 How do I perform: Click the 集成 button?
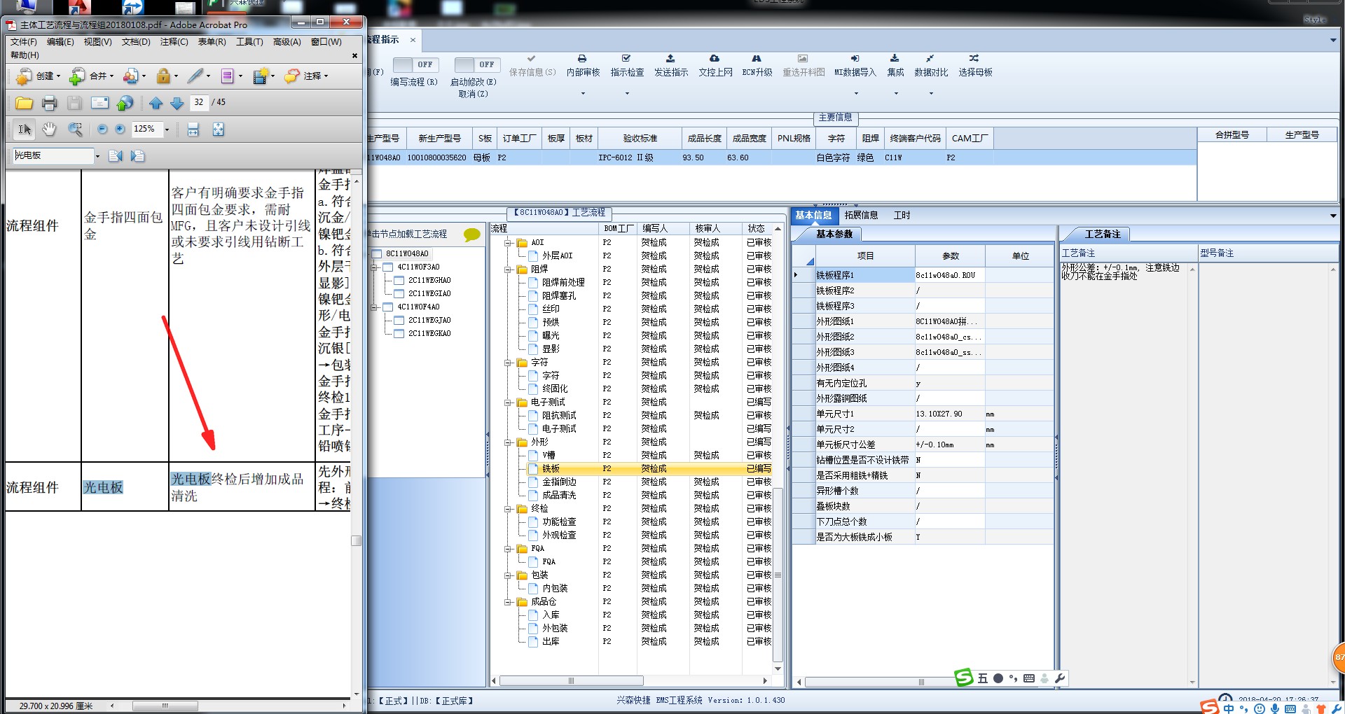coord(895,65)
